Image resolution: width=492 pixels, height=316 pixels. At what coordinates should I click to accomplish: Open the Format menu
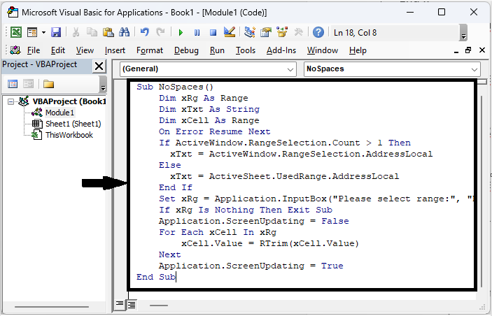(150, 50)
